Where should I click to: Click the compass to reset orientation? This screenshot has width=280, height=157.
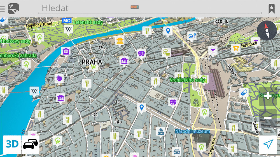click(267, 30)
